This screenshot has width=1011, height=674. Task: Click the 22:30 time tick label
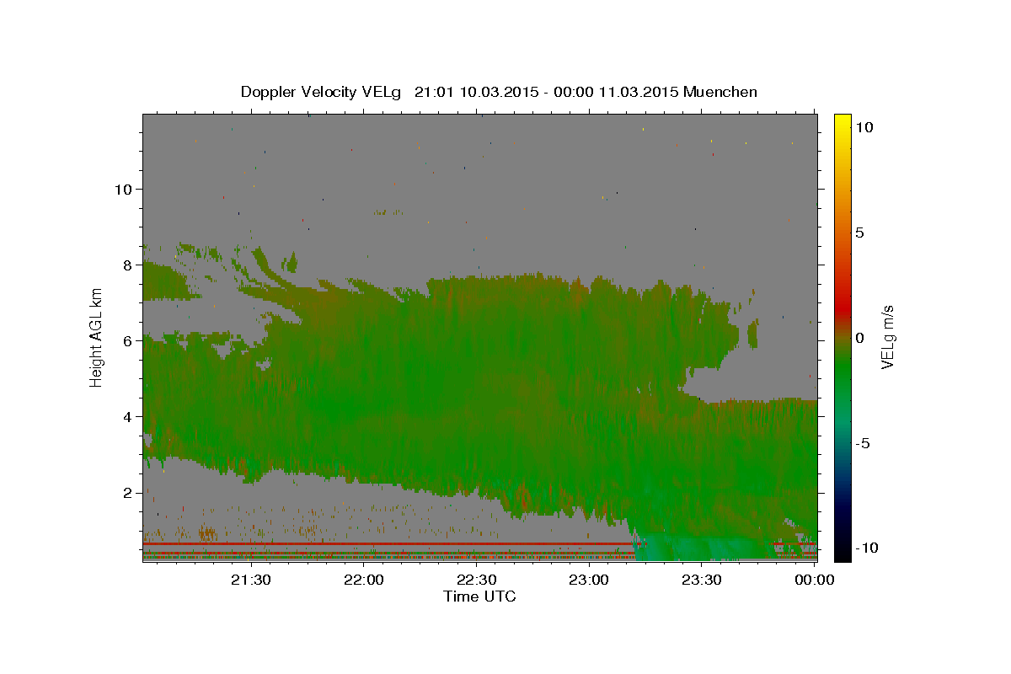click(476, 580)
